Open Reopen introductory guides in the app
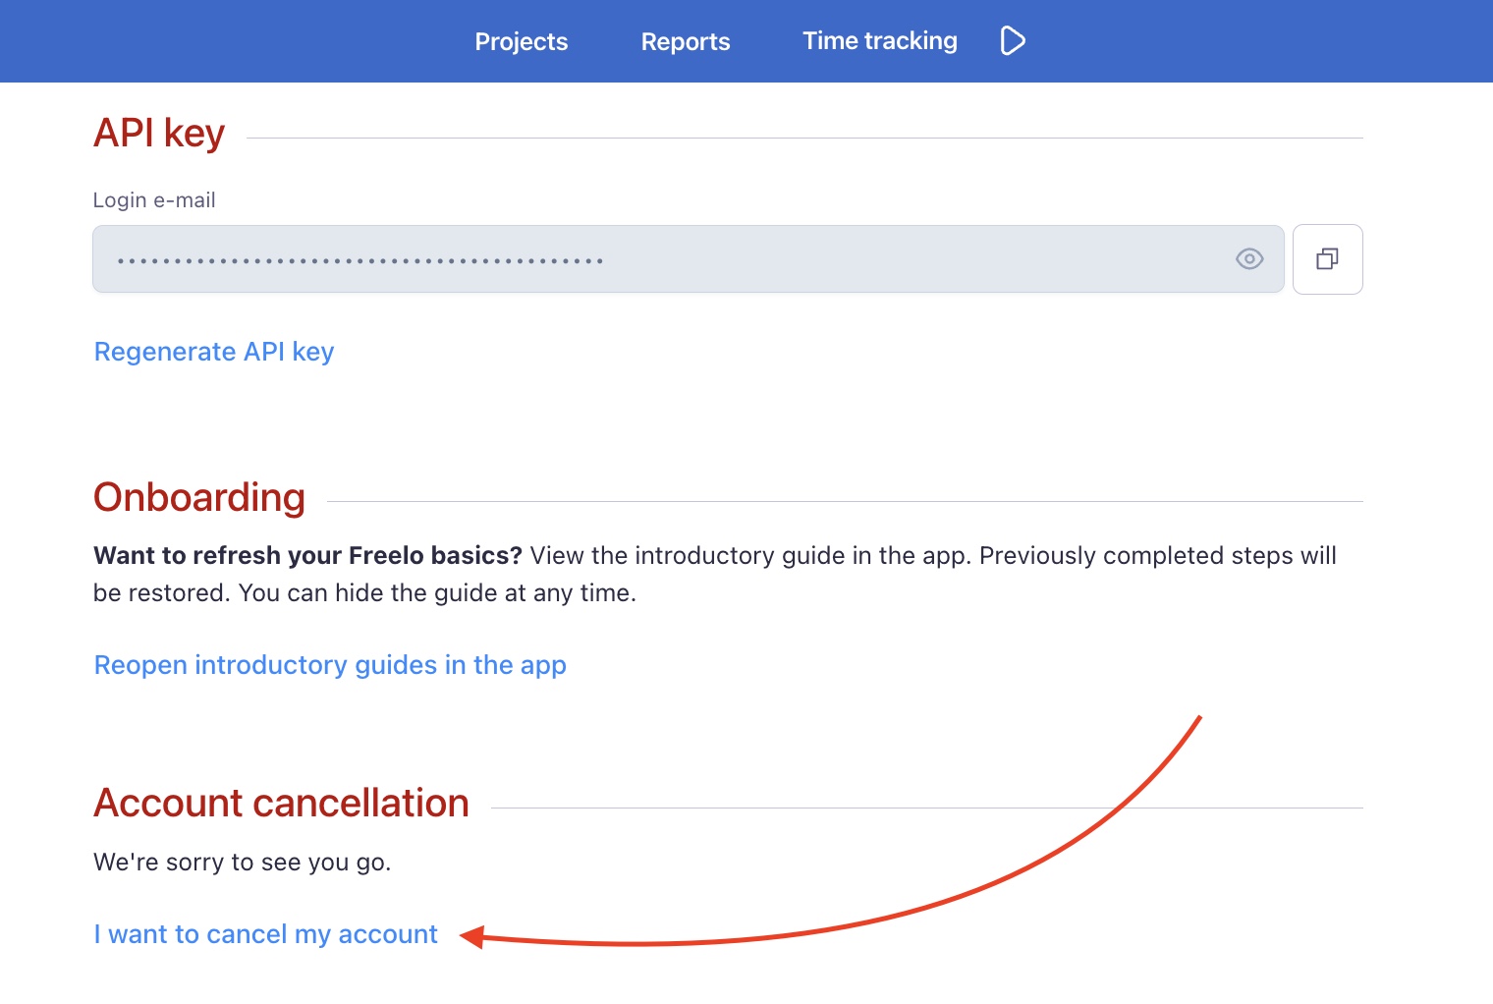The image size is (1493, 1004). coord(330,665)
